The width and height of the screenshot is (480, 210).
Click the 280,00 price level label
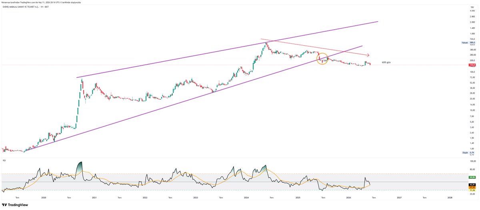(472, 55)
